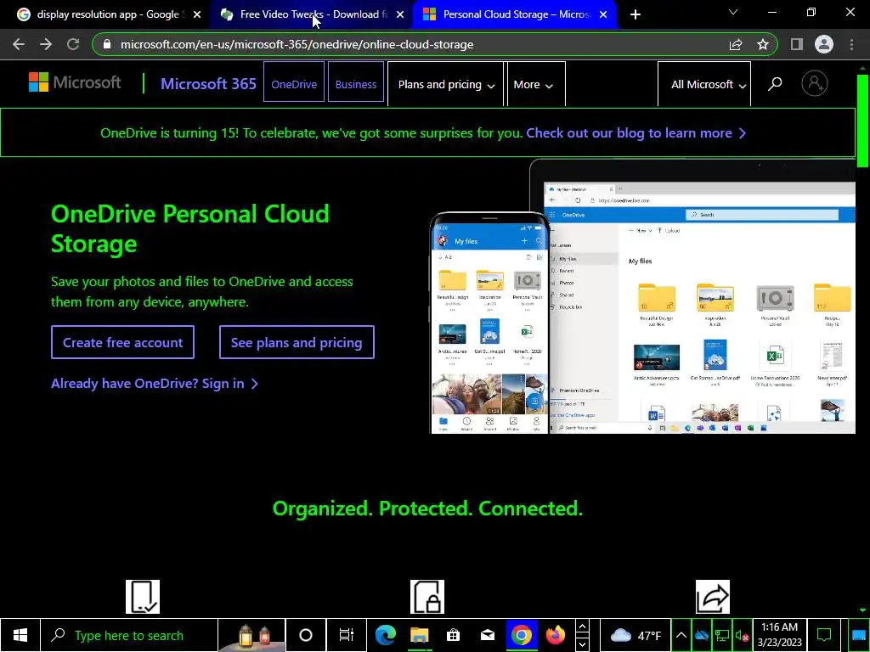Open the OneDrive nav item

(x=294, y=84)
